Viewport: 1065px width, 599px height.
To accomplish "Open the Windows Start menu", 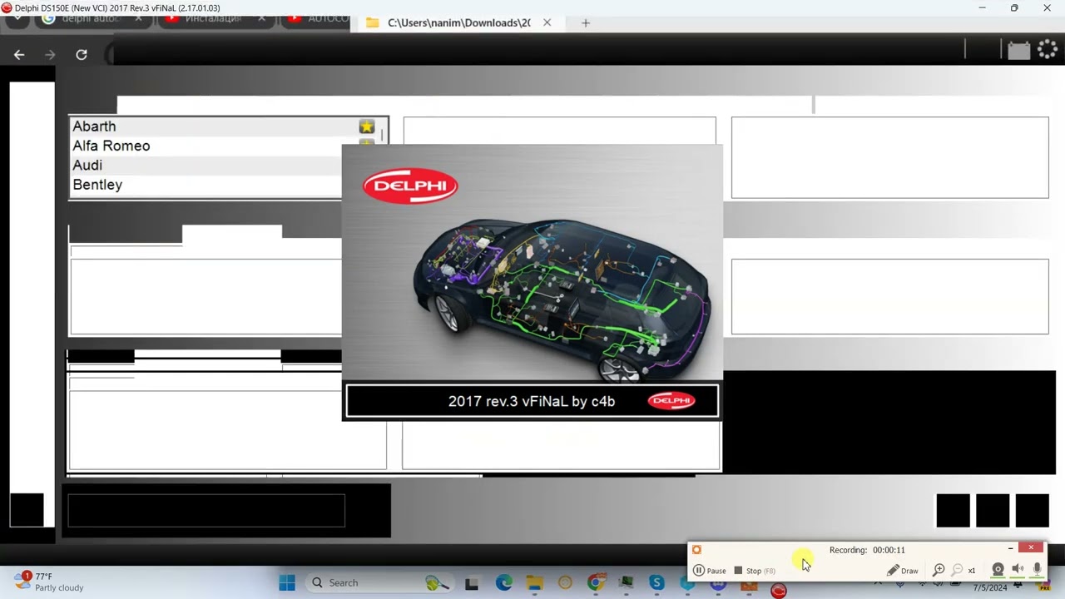I will (287, 583).
